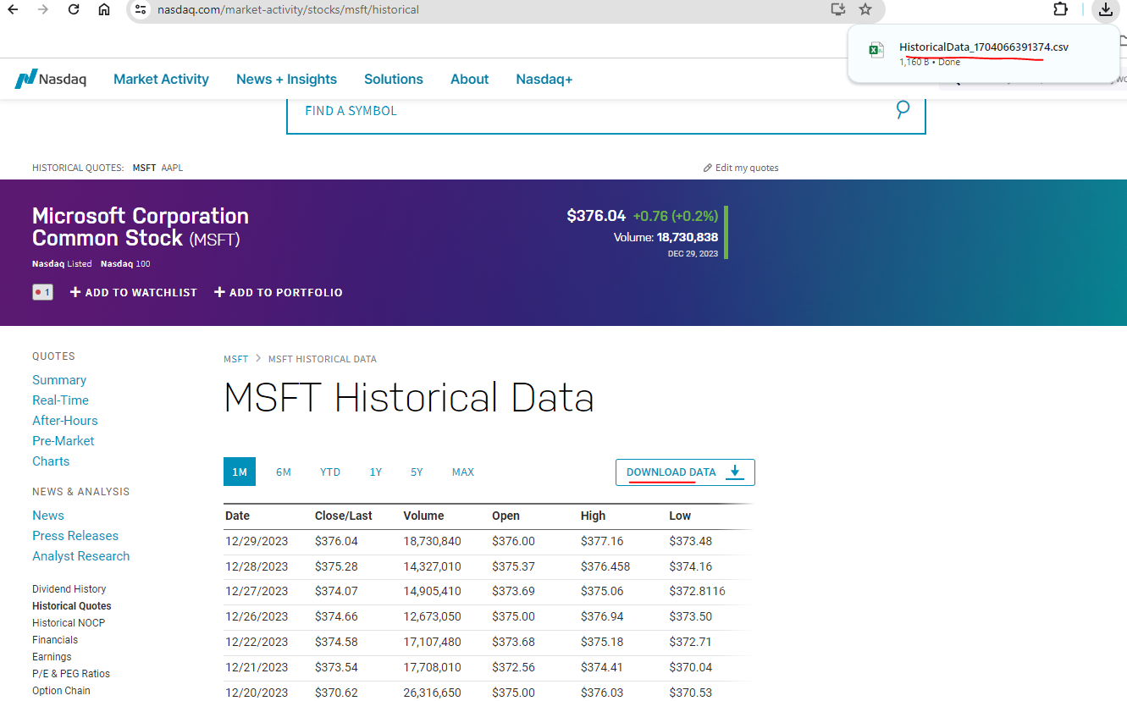The image size is (1127, 701).
Task: Click the install app icon in address bar
Action: click(x=838, y=9)
